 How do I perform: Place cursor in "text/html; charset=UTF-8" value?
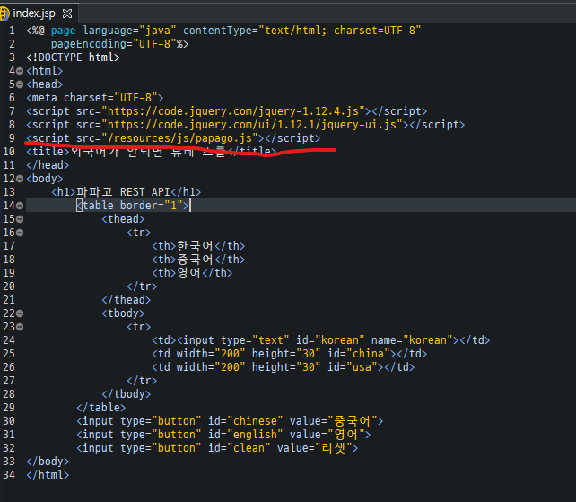coord(340,31)
